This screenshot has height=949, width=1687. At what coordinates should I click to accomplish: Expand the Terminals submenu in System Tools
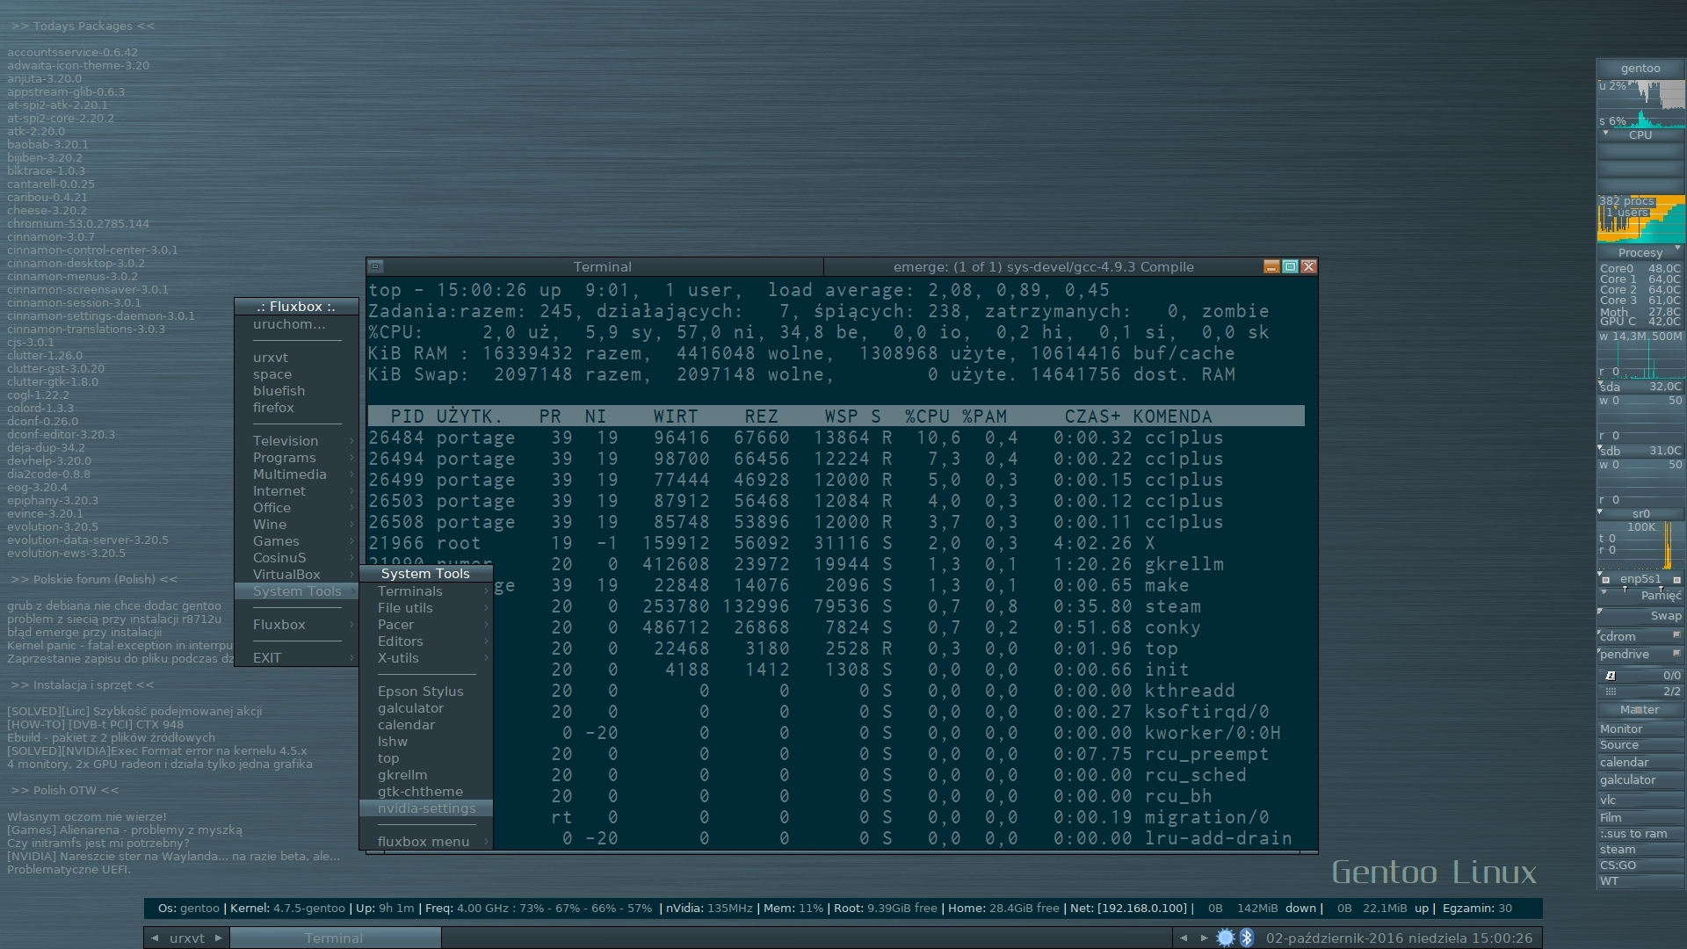pos(426,591)
